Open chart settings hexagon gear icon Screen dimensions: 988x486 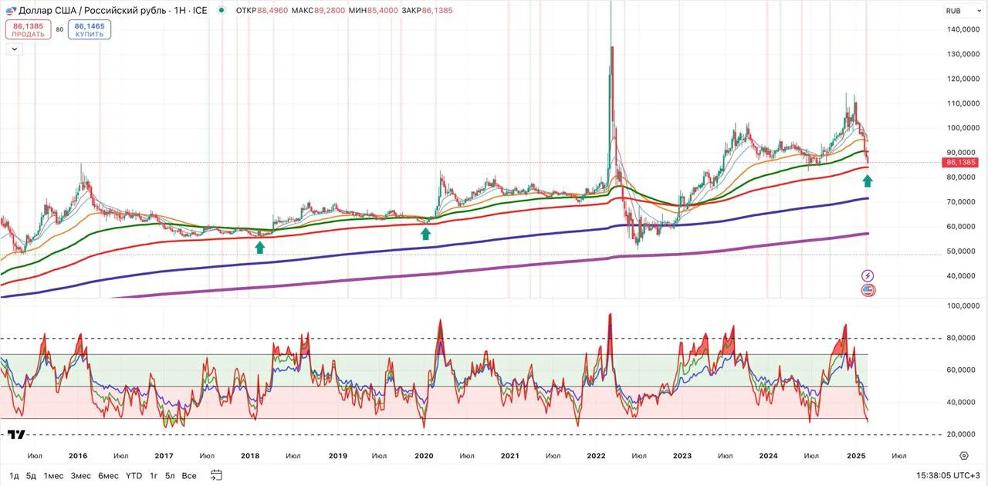[964, 456]
